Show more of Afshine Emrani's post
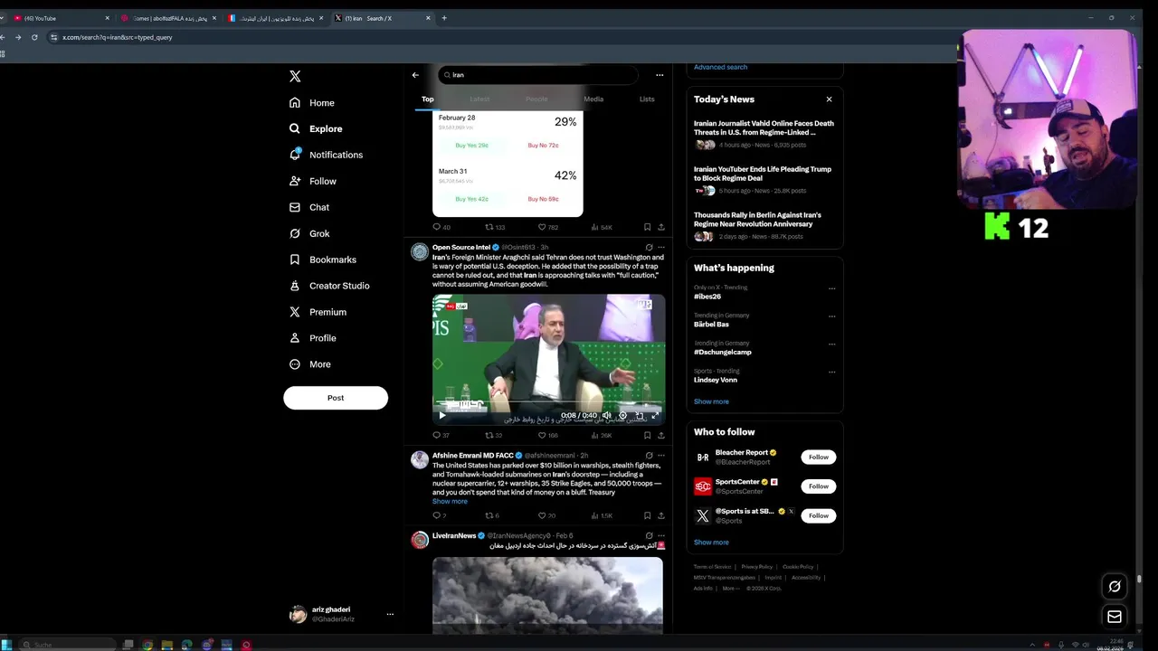Screen dimensions: 1158x651 (450, 502)
